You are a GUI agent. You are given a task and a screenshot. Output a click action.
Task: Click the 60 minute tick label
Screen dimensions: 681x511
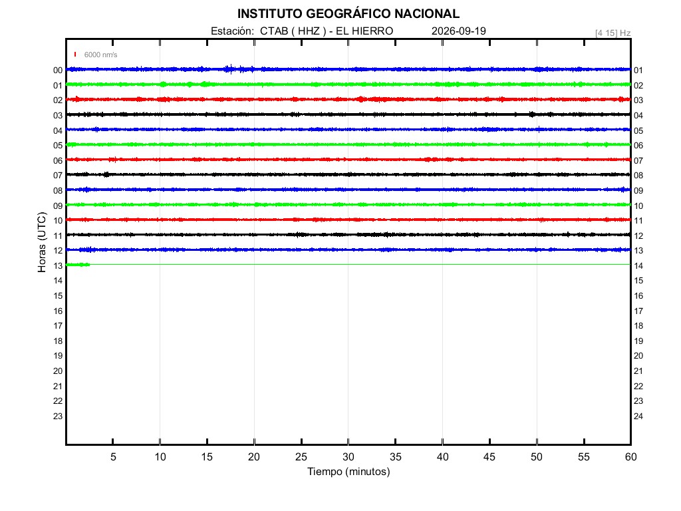(630, 456)
